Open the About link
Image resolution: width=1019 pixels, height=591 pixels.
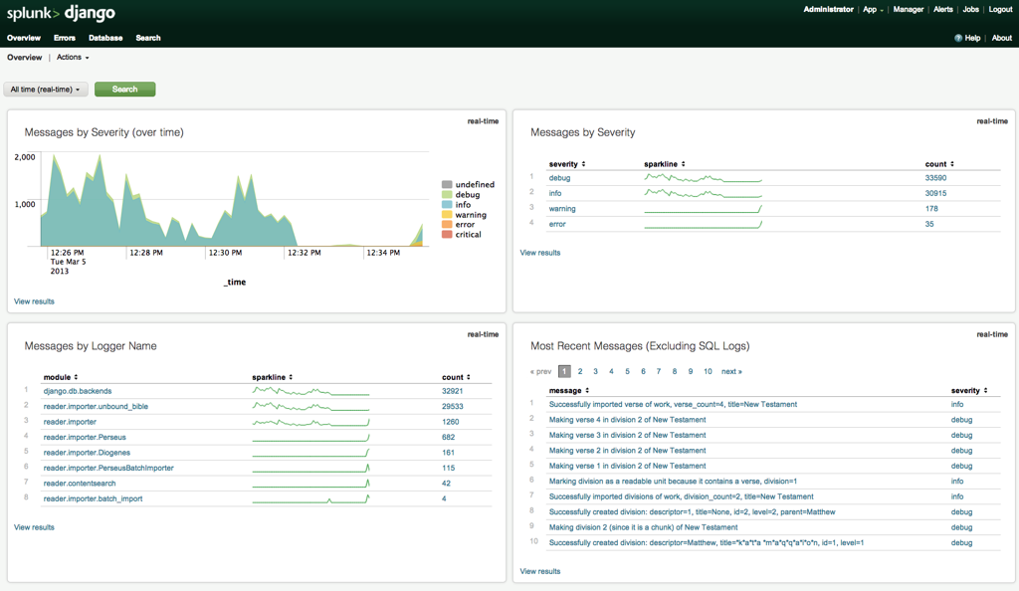(1001, 39)
